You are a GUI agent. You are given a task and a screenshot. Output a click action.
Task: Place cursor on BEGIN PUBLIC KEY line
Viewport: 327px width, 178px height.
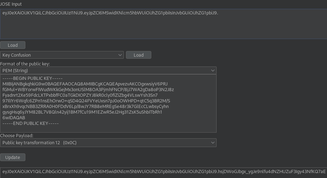[x=32, y=78]
